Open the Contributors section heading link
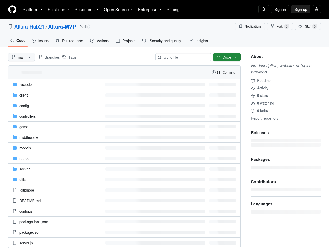The image size is (329, 251). pyautogui.click(x=263, y=182)
